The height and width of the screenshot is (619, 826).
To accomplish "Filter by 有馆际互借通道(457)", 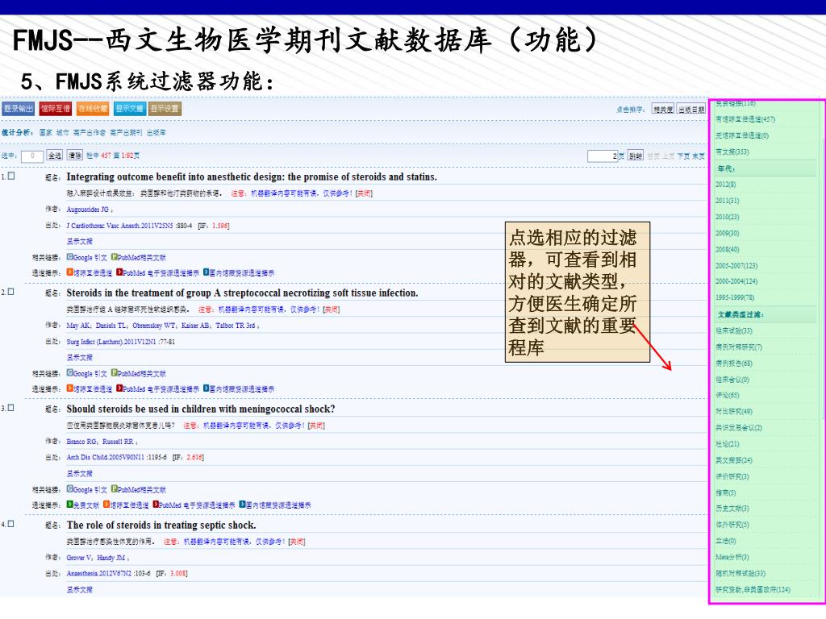I will click(745, 119).
